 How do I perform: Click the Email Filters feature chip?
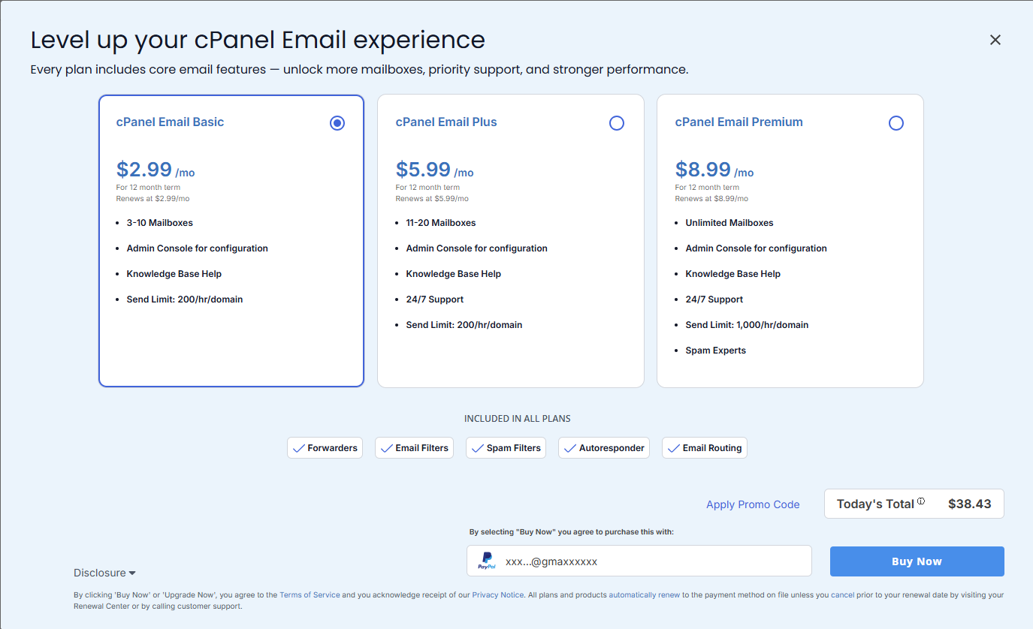tap(414, 448)
